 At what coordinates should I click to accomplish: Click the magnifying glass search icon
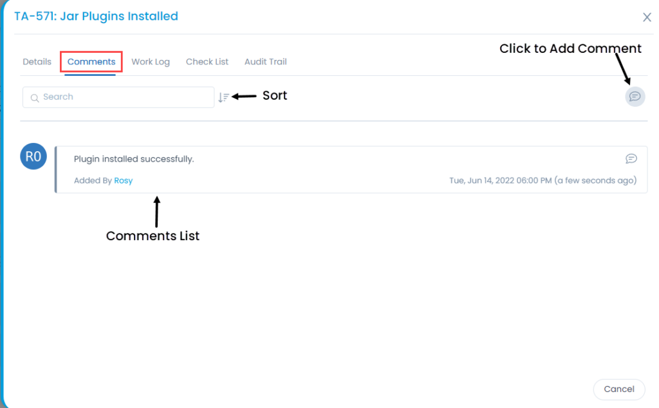pos(35,97)
